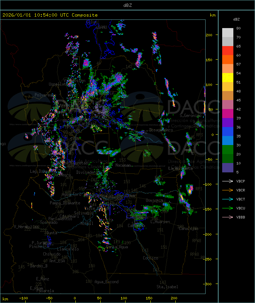The height and width of the screenshot is (303, 255).
Task: Click the L.Huarpes place label
Action: tap(160, 222)
